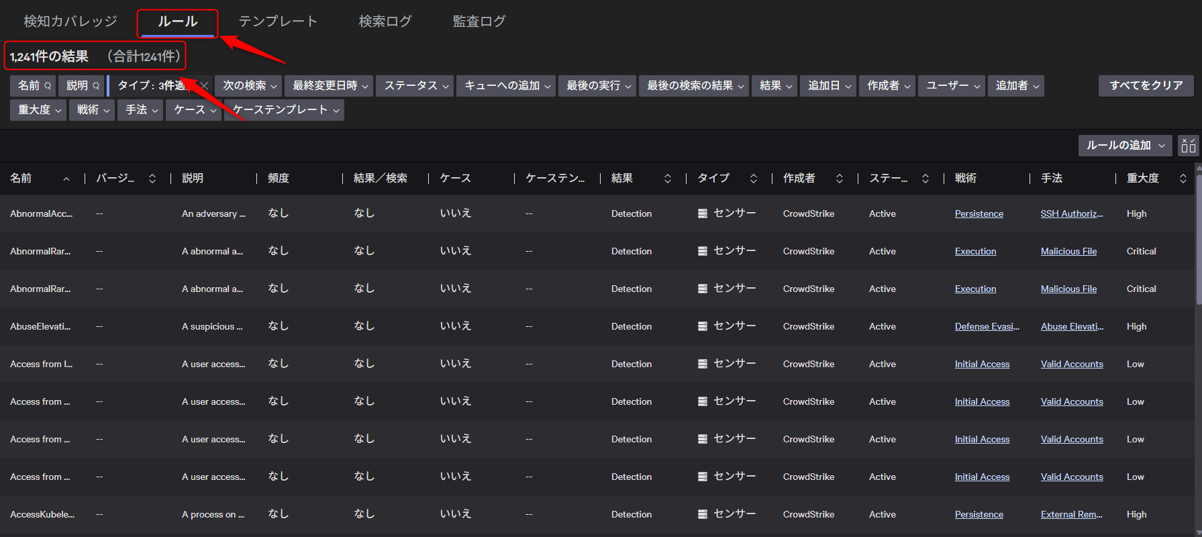
Task: Expand the 次の検索 filter dropdown
Action: [250, 86]
